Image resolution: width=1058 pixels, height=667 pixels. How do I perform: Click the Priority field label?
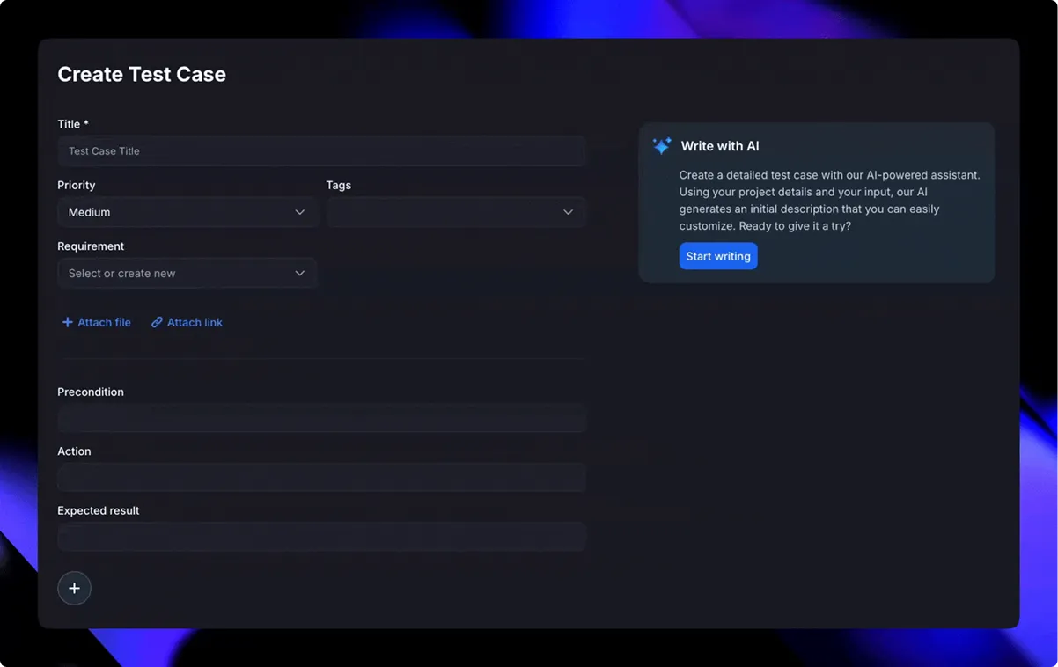[x=77, y=185]
